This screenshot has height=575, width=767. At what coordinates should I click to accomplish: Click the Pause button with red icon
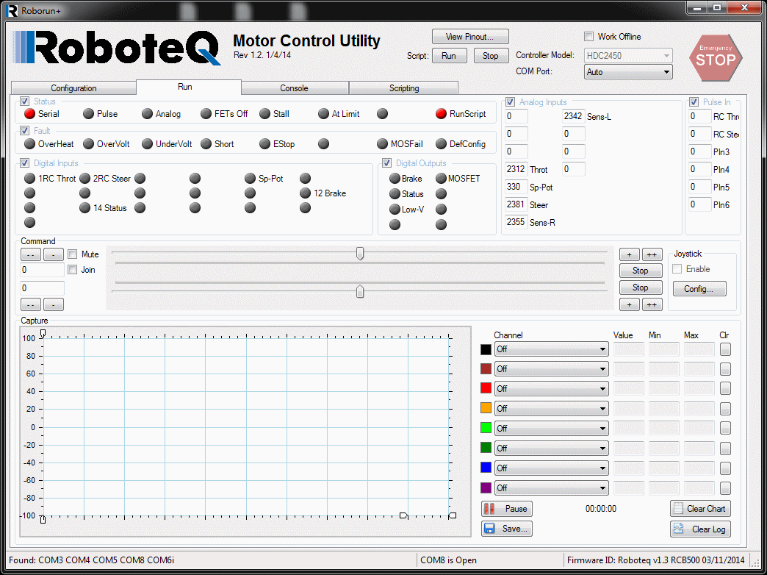pyautogui.click(x=506, y=509)
